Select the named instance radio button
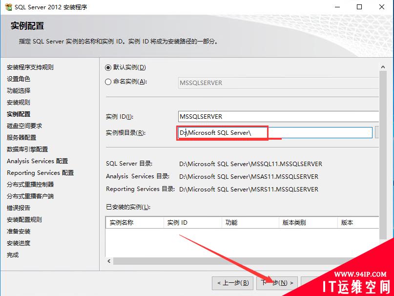The image size is (394, 296). pyautogui.click(x=108, y=82)
